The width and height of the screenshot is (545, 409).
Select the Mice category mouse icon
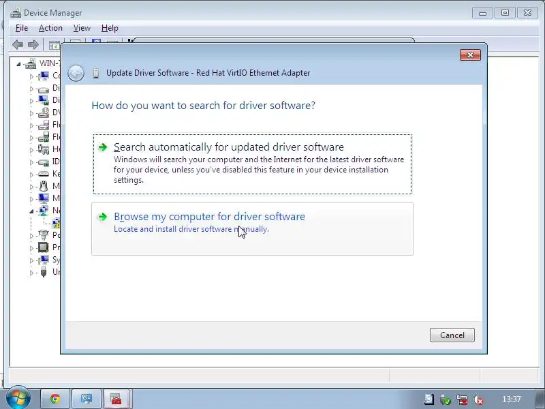[x=44, y=186]
